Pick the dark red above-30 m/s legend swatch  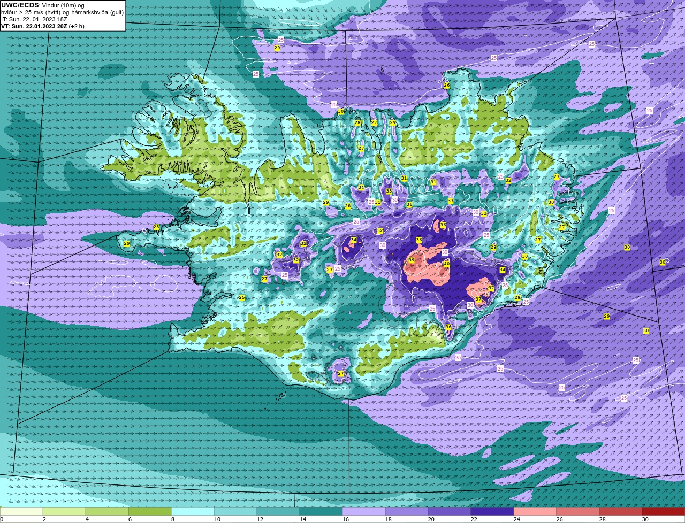[664, 512]
